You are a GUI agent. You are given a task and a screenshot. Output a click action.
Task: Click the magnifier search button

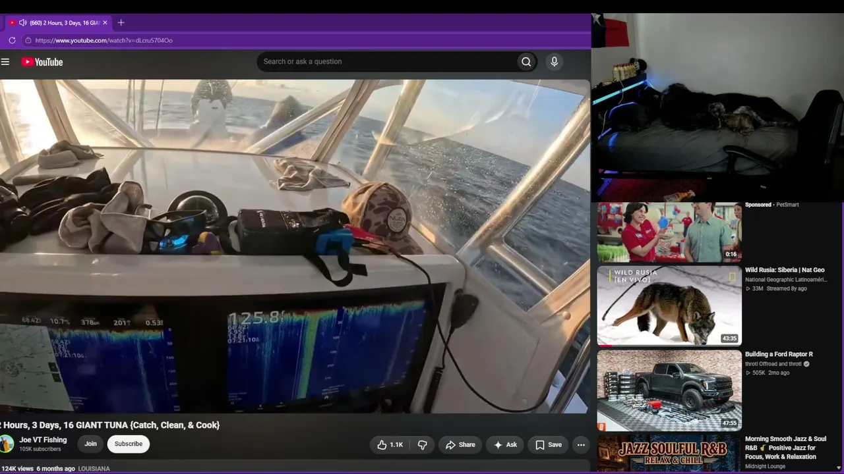526,62
